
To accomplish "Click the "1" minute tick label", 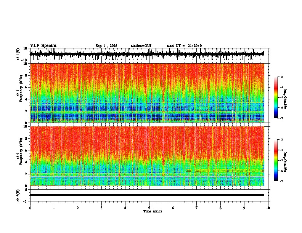I will tap(54, 208).
